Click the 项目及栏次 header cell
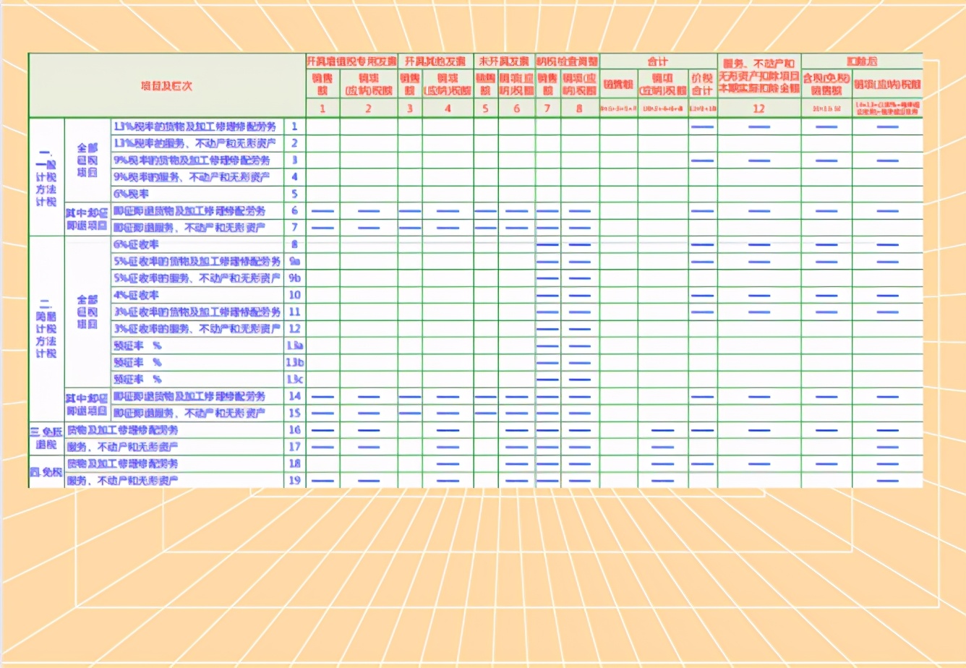 click(x=166, y=85)
